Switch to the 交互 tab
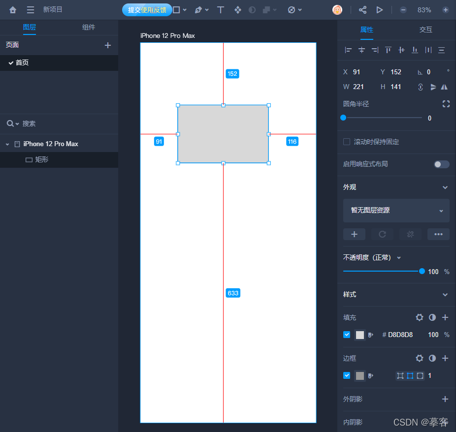 426,30
